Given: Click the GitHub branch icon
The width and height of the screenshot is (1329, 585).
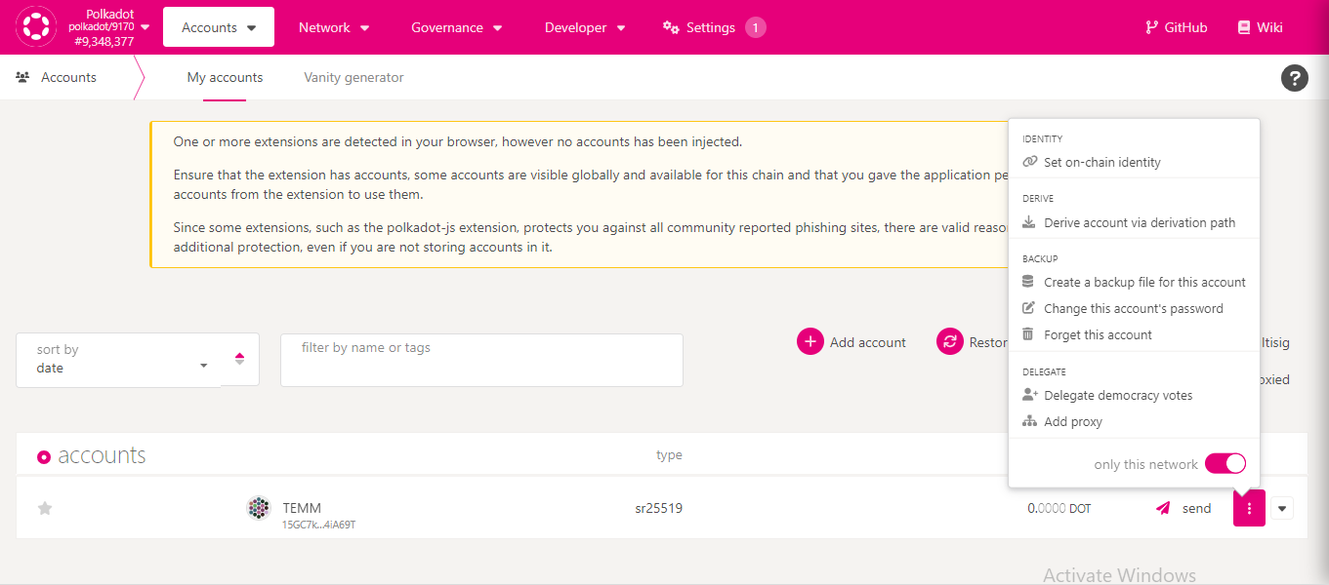Looking at the screenshot, I should click(x=1151, y=27).
